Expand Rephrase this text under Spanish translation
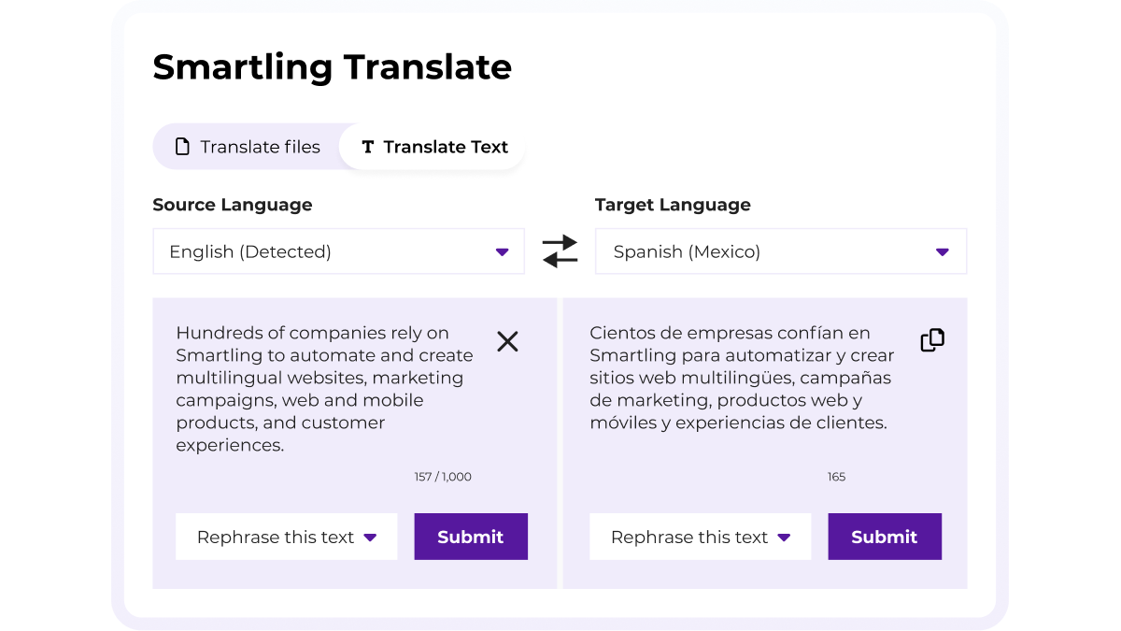Image resolution: width=1121 pixels, height=631 pixels. pos(700,537)
